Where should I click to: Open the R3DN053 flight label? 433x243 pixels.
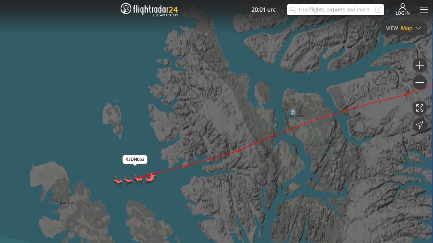[135, 160]
